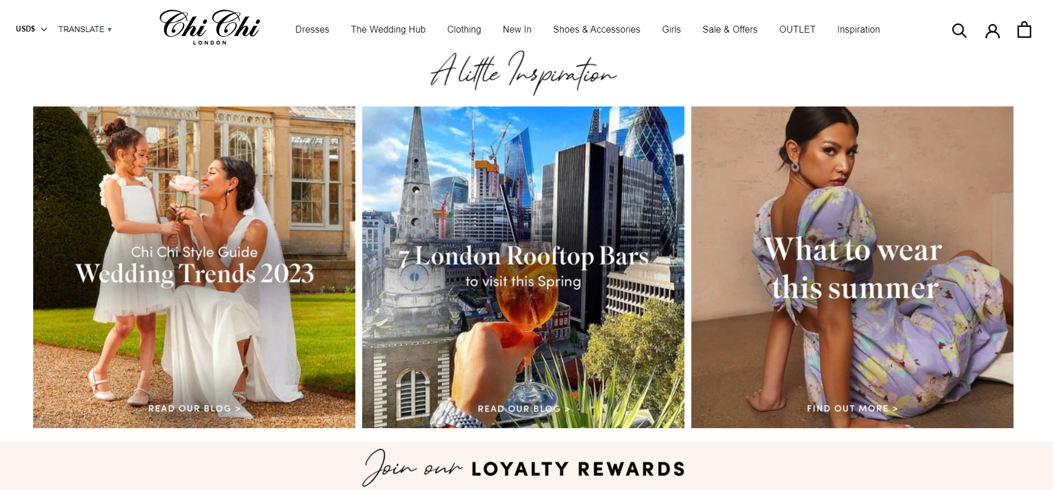Open the Dresses menu
Viewport: 1053px width, 490px height.
pyautogui.click(x=312, y=29)
